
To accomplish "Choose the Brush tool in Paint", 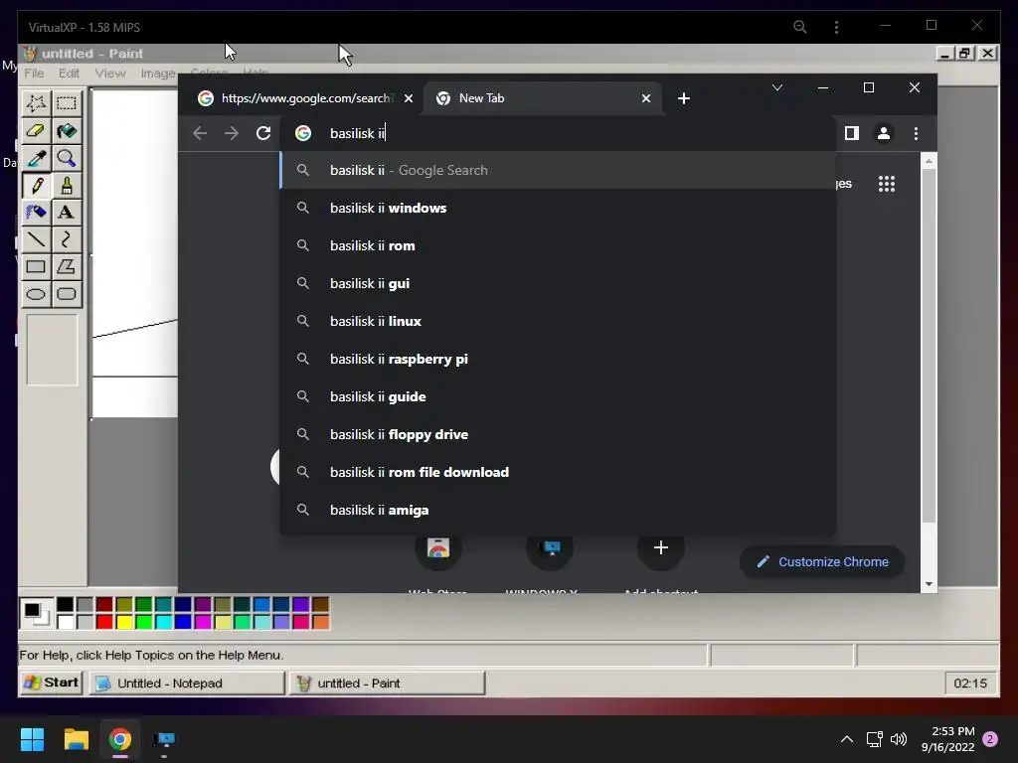I will click(x=67, y=186).
